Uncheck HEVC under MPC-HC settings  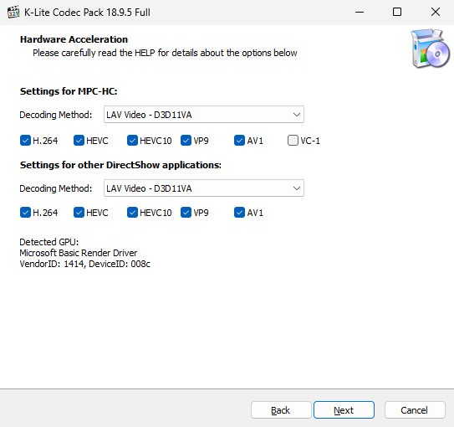point(79,141)
